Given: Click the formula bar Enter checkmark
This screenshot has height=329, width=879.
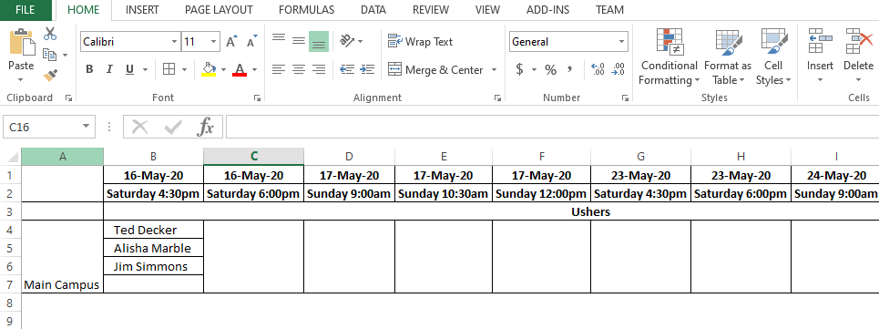Looking at the screenshot, I should pyautogui.click(x=173, y=128).
